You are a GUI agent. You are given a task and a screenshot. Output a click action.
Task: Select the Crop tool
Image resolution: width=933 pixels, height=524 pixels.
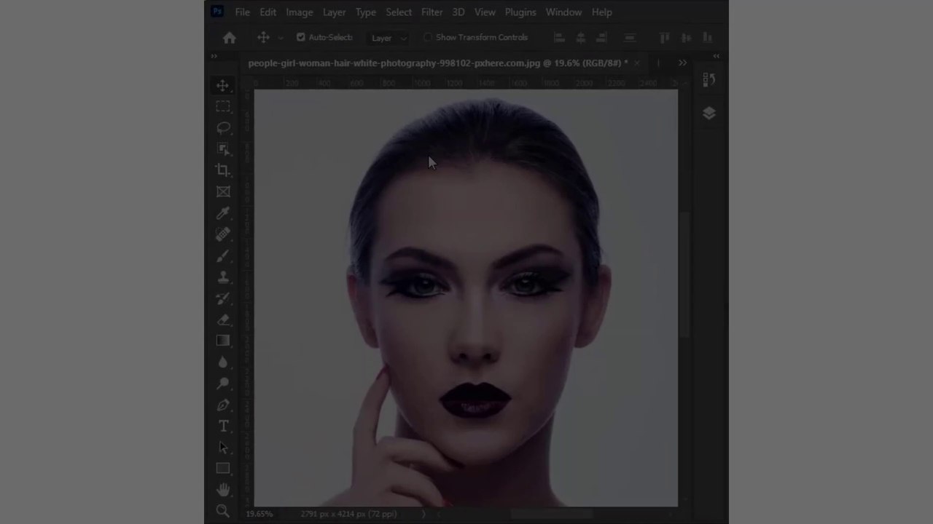(223, 170)
